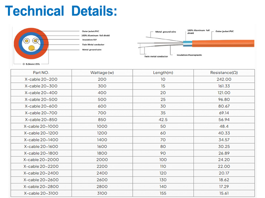Image resolution: width=265 pixels, height=198 pixels.
Task: Select the Length(m) column header
Action: tap(163, 73)
